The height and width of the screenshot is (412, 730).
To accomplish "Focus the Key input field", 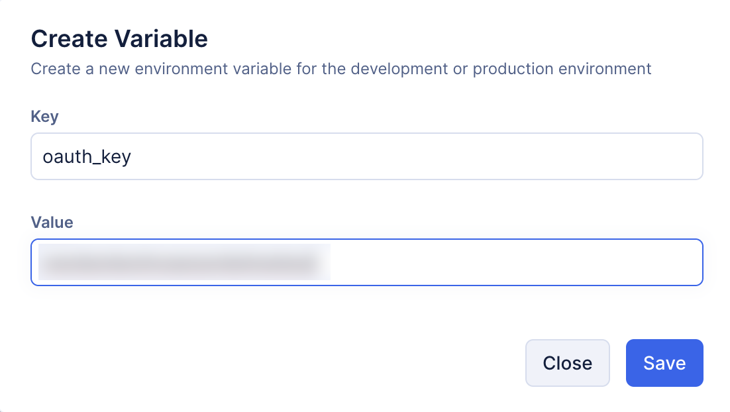I will click(x=366, y=156).
